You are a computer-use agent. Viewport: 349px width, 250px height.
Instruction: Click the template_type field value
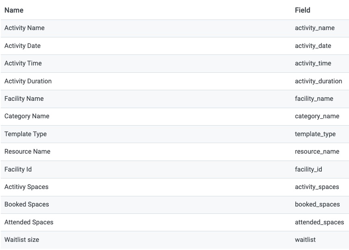315,134
